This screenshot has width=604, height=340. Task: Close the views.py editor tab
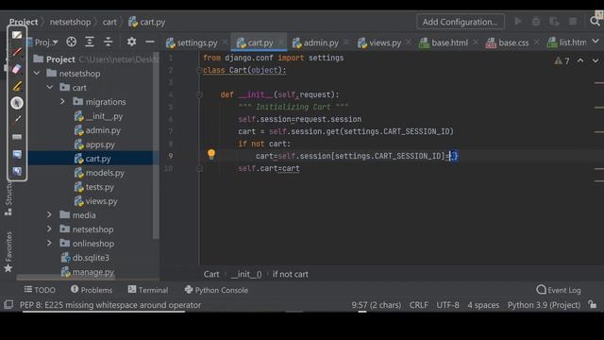[x=409, y=42]
